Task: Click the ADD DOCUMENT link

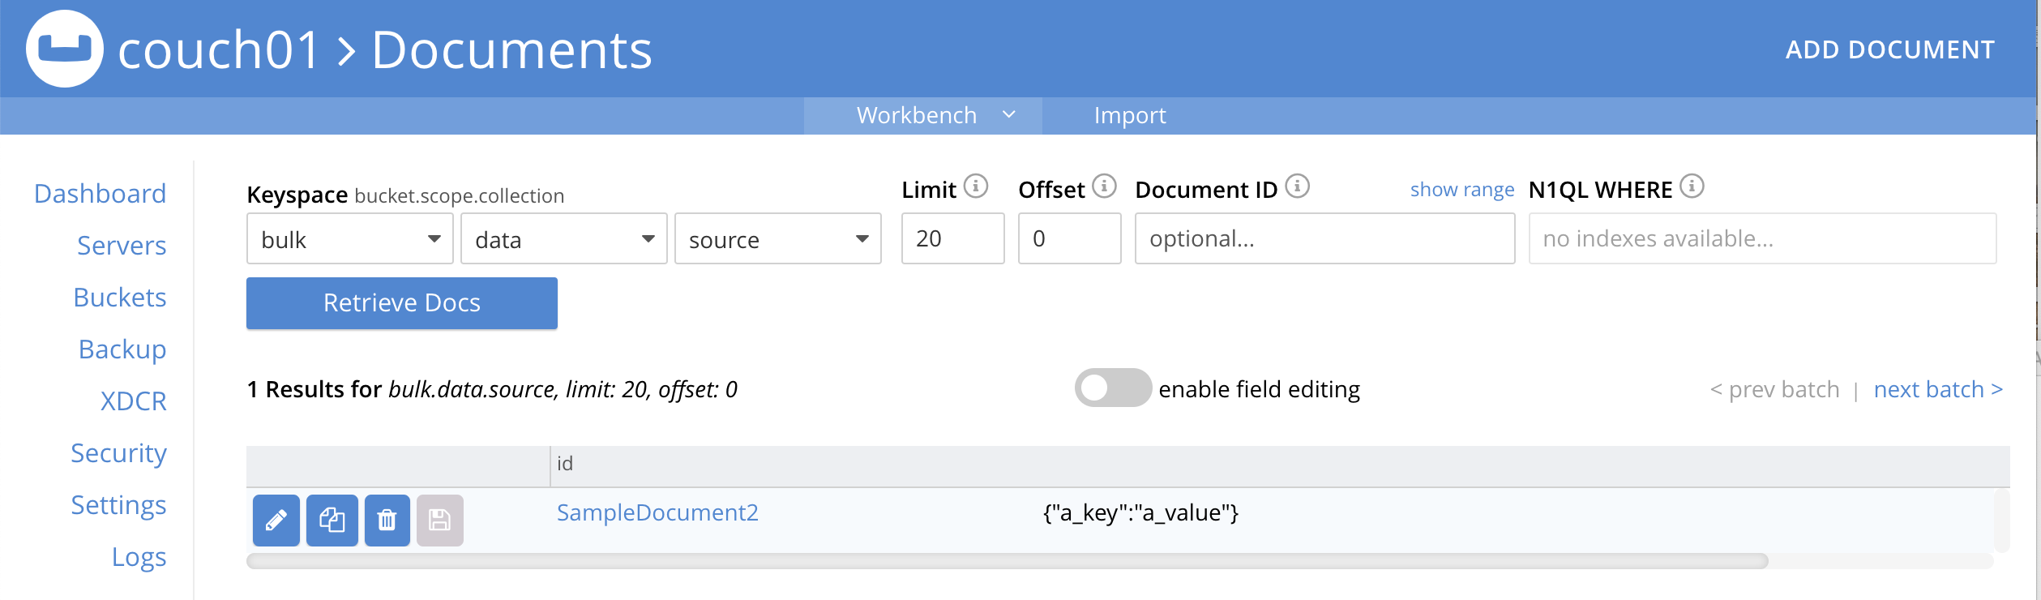Action: (x=1889, y=50)
